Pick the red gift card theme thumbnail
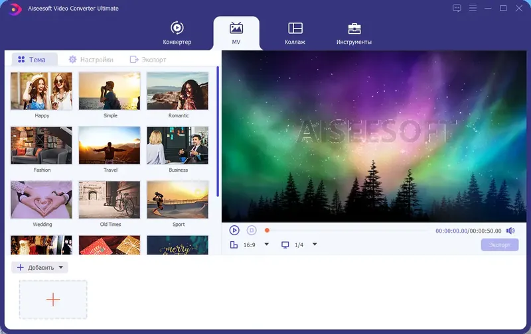The width and height of the screenshot is (531, 334). point(110,245)
